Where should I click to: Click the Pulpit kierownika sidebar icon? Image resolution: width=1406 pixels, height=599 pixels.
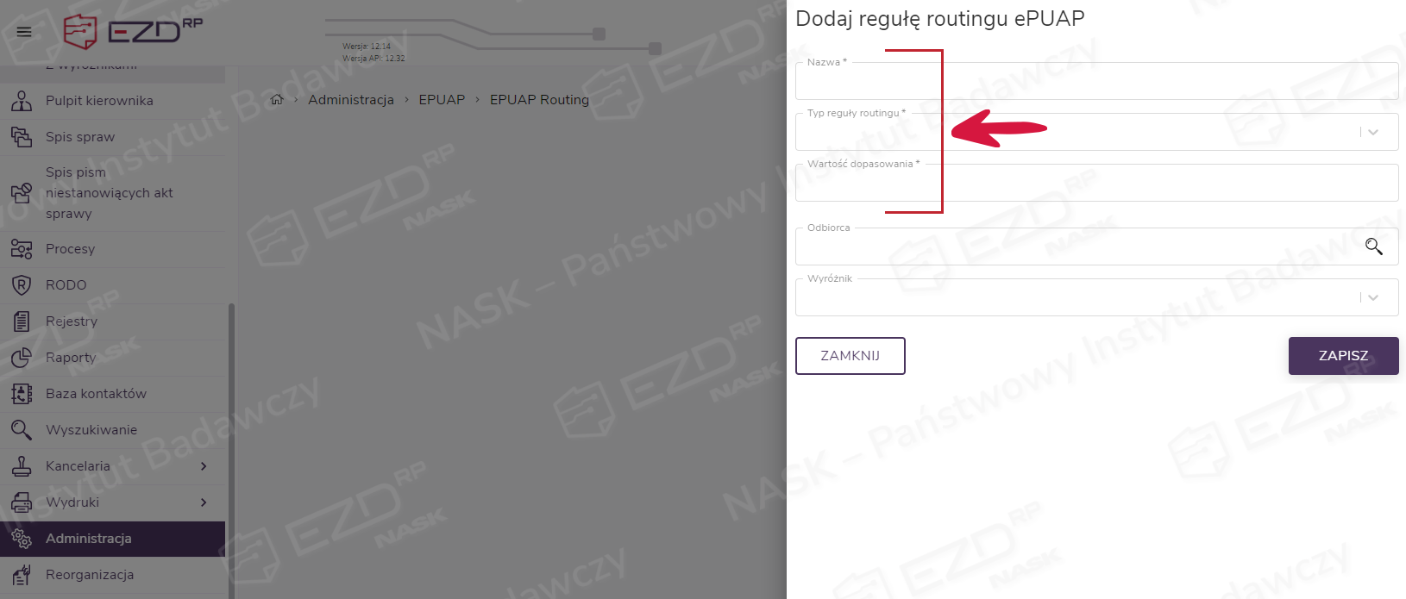tap(22, 101)
